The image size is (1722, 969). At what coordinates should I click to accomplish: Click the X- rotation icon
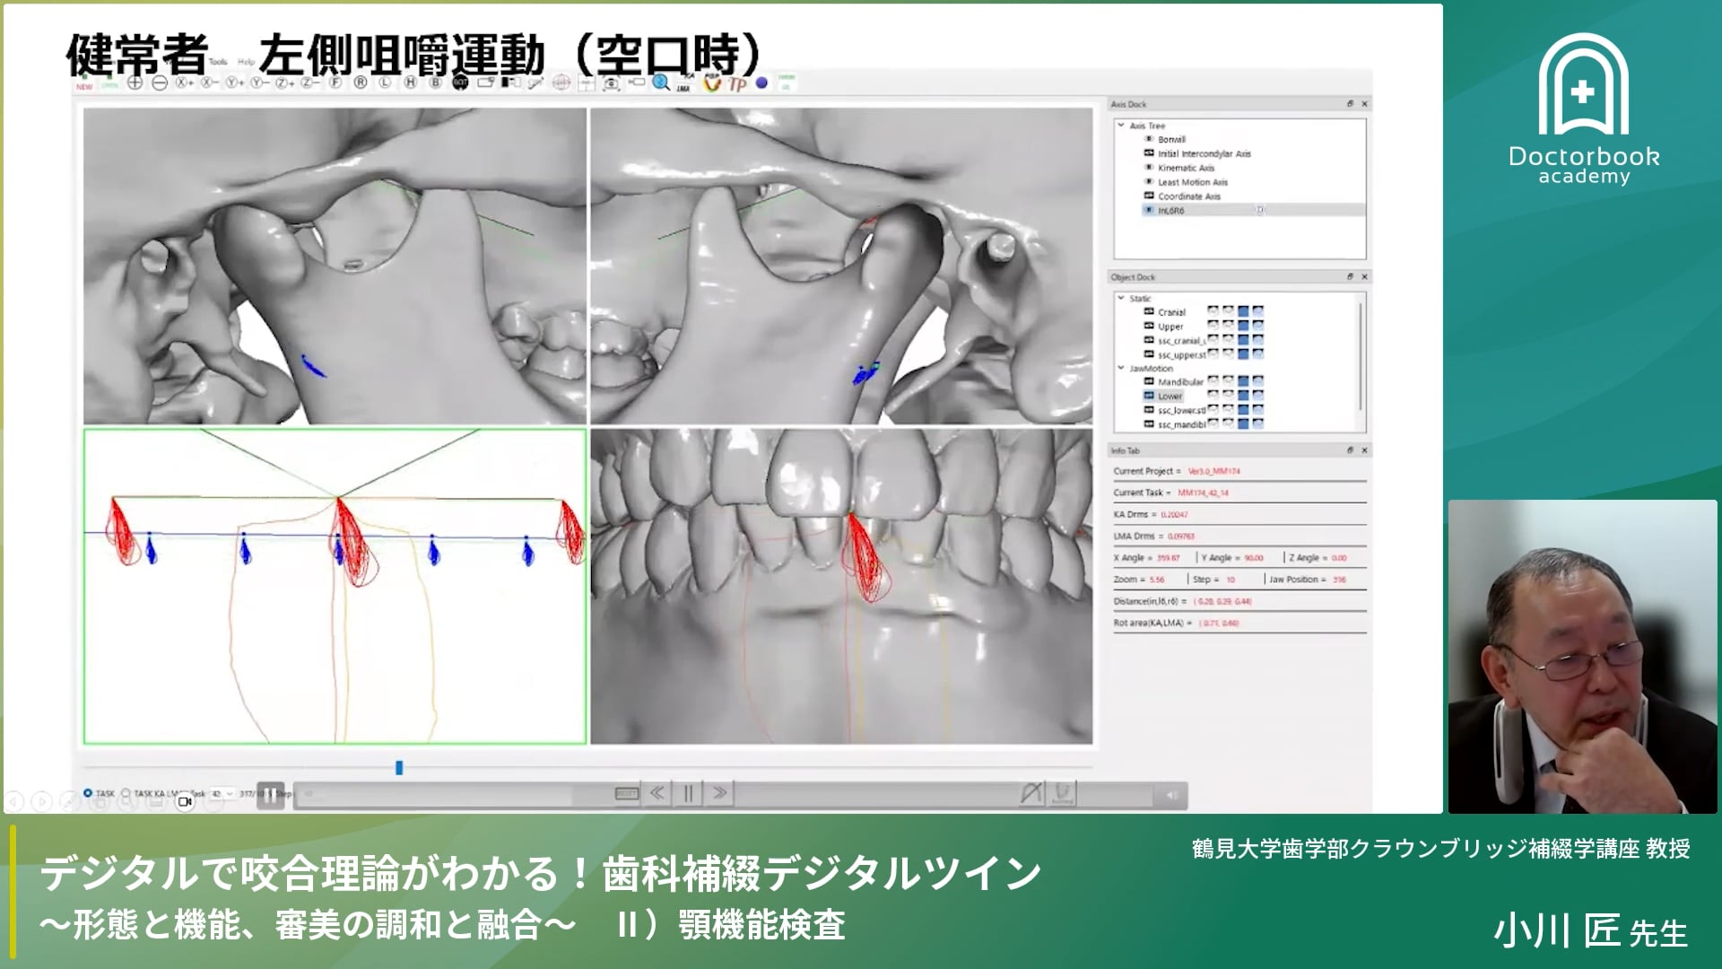click(207, 82)
